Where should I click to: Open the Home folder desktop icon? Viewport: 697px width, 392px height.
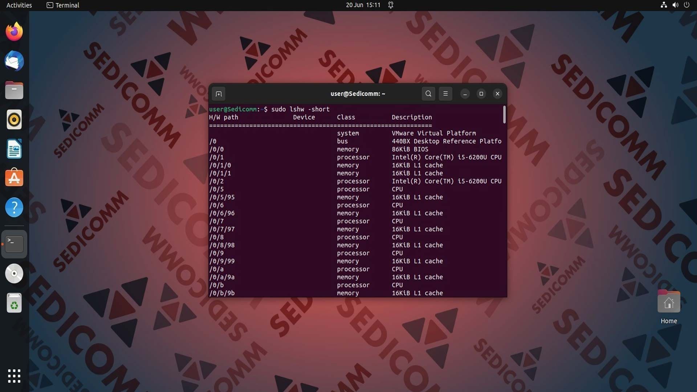coord(669,307)
